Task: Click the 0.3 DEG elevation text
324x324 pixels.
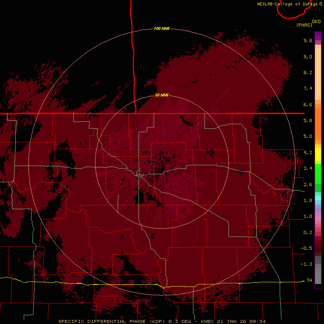Action: coord(180,321)
